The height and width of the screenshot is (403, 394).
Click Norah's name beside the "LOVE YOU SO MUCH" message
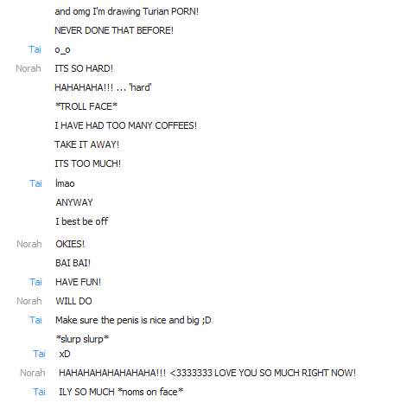pyautogui.click(x=33, y=373)
